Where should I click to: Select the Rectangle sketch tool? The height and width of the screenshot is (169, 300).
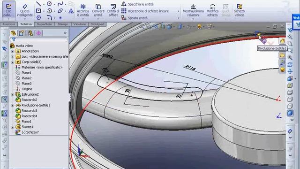point(38,11)
